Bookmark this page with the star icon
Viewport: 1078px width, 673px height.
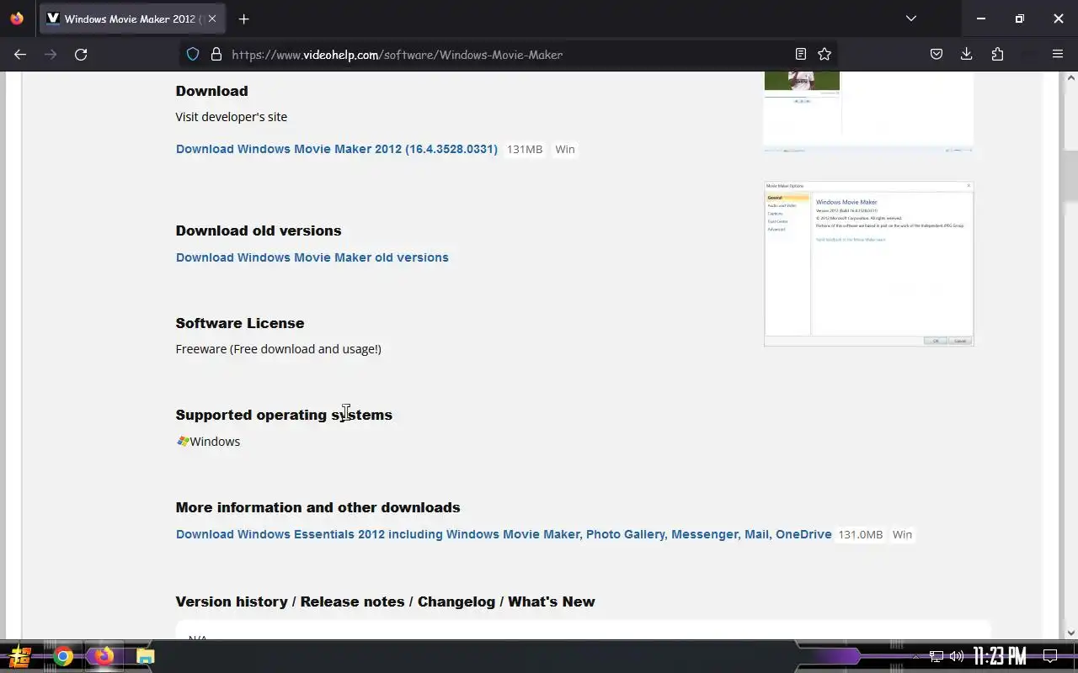(x=825, y=54)
